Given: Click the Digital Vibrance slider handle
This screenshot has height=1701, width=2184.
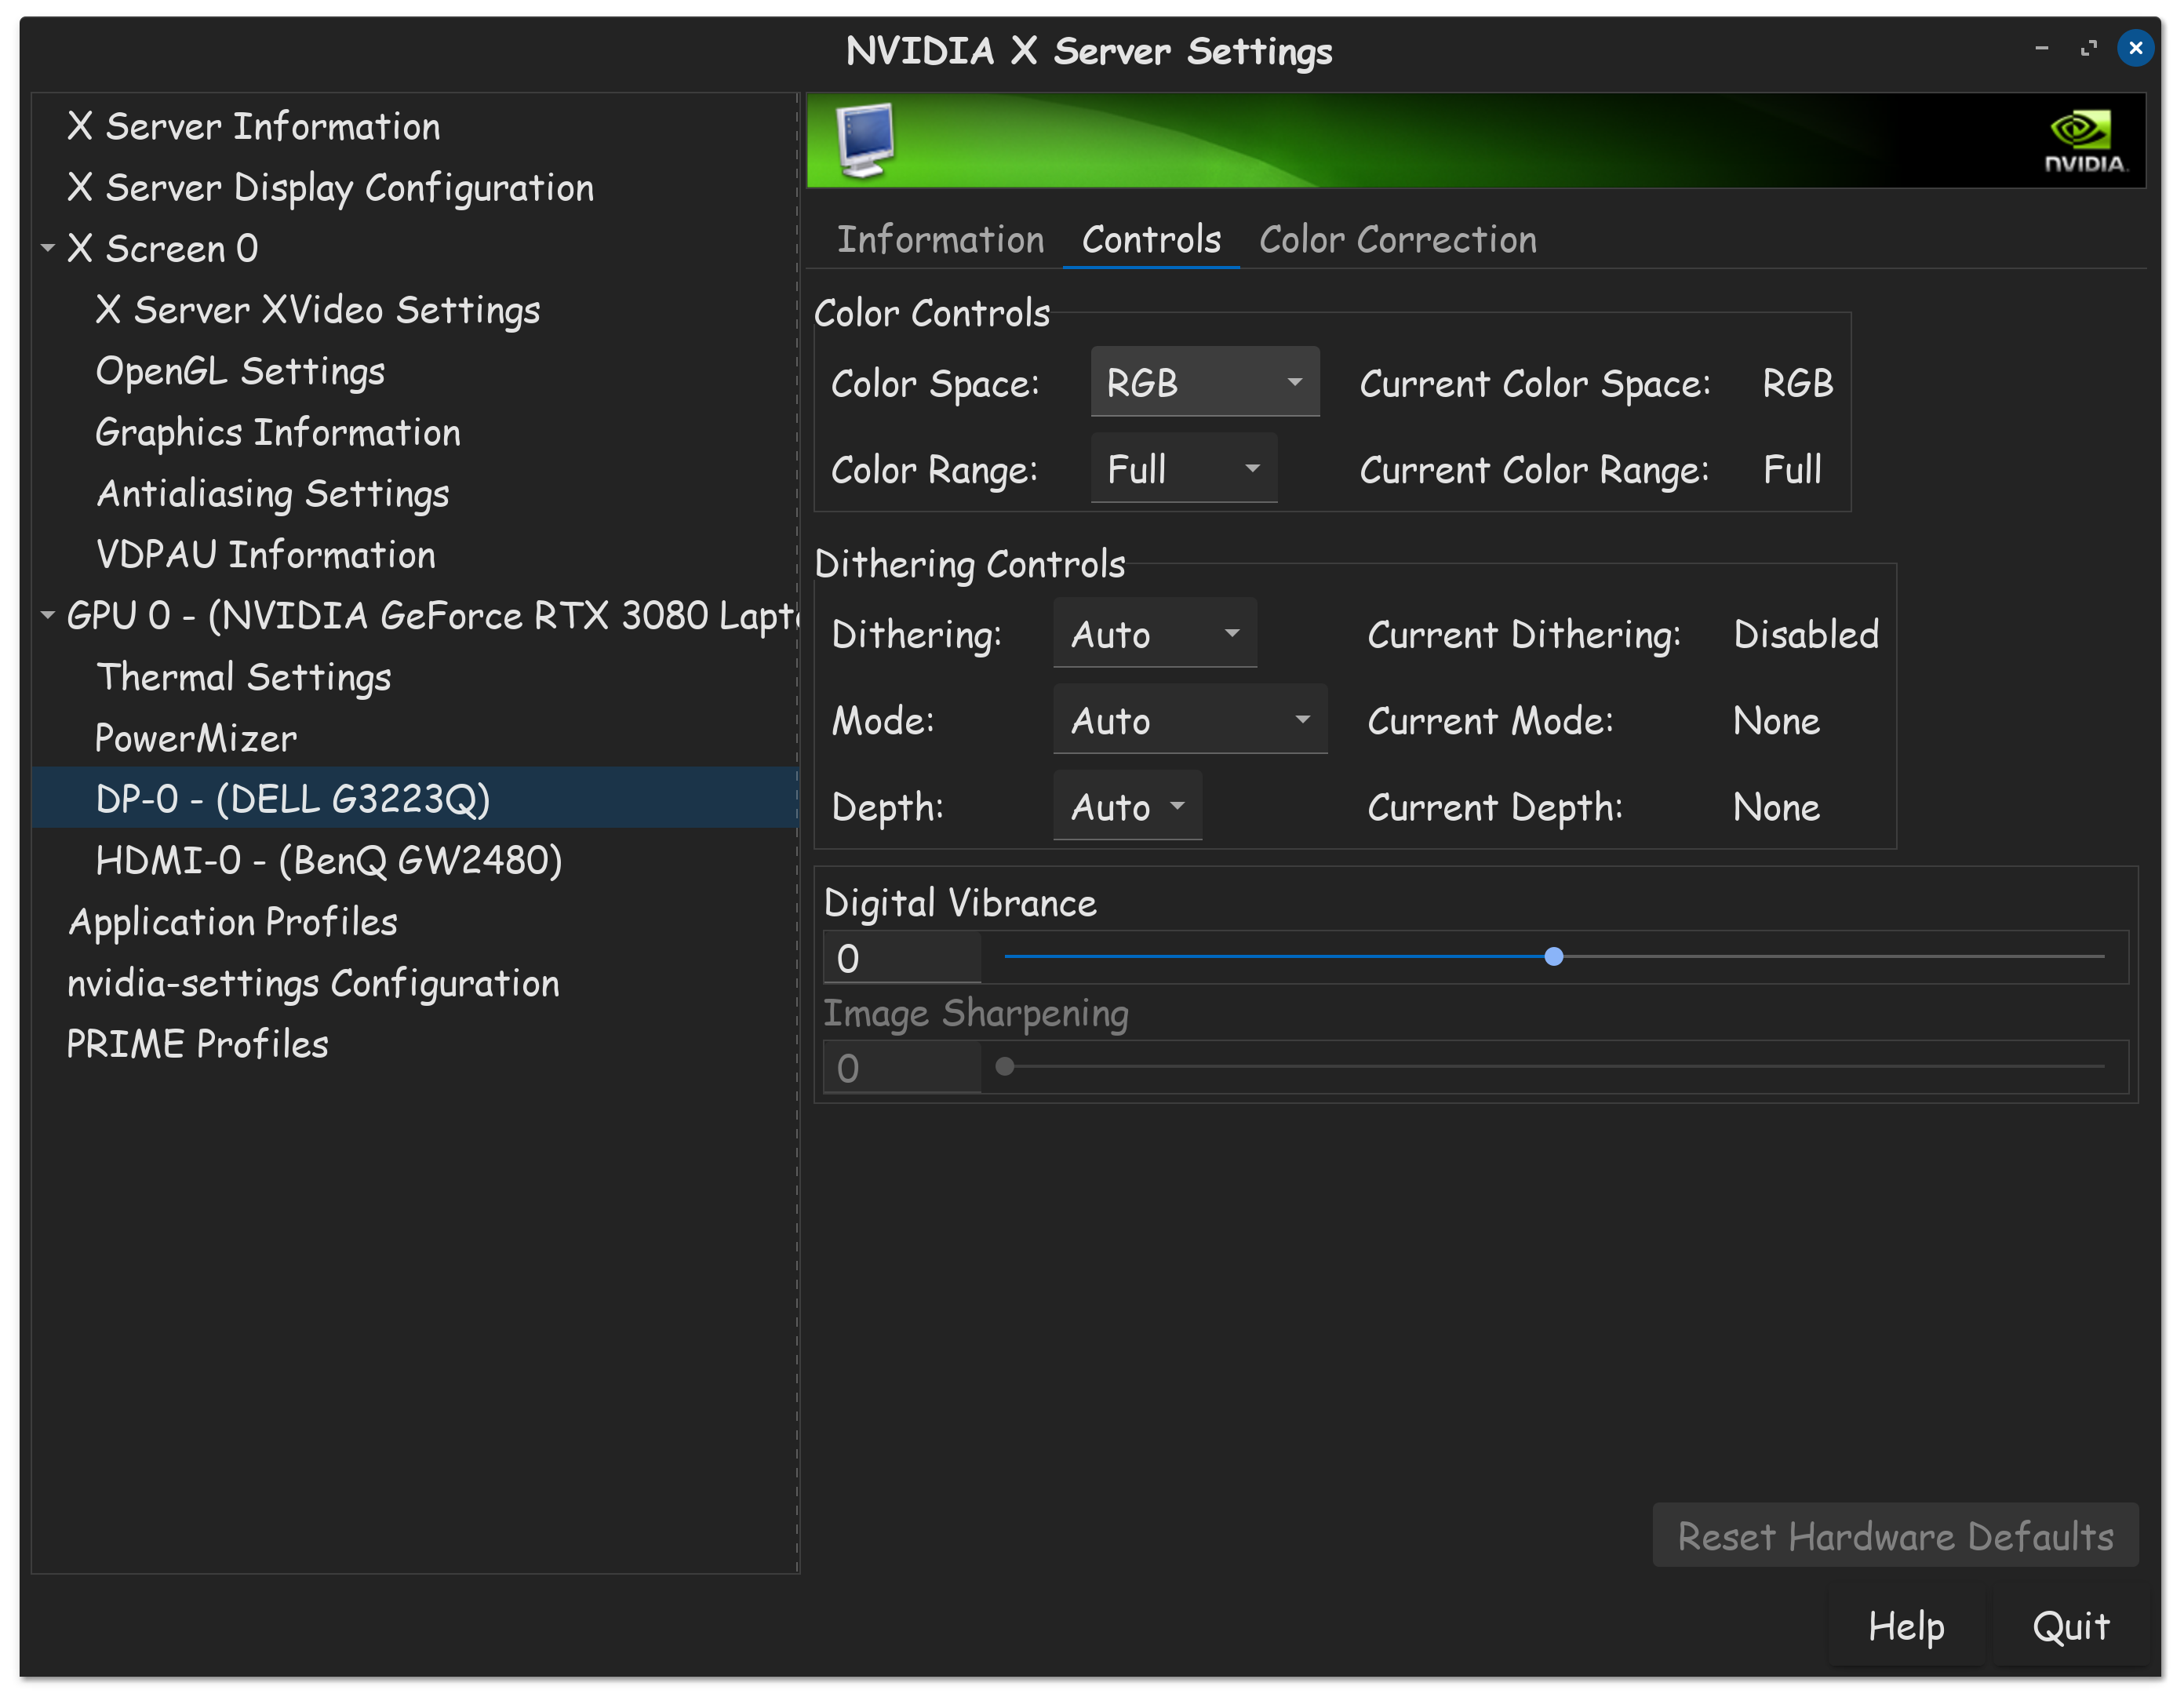Looking at the screenshot, I should 1553,957.
